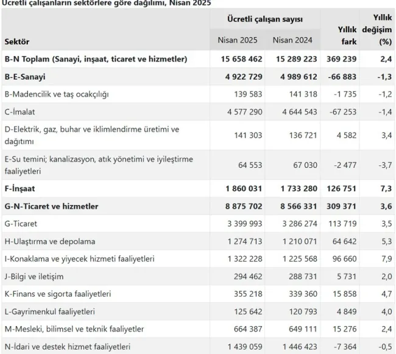Viewport: 396px width, 354px height.
Task: Click the B-E-Sanayi row label
Action: (25, 77)
